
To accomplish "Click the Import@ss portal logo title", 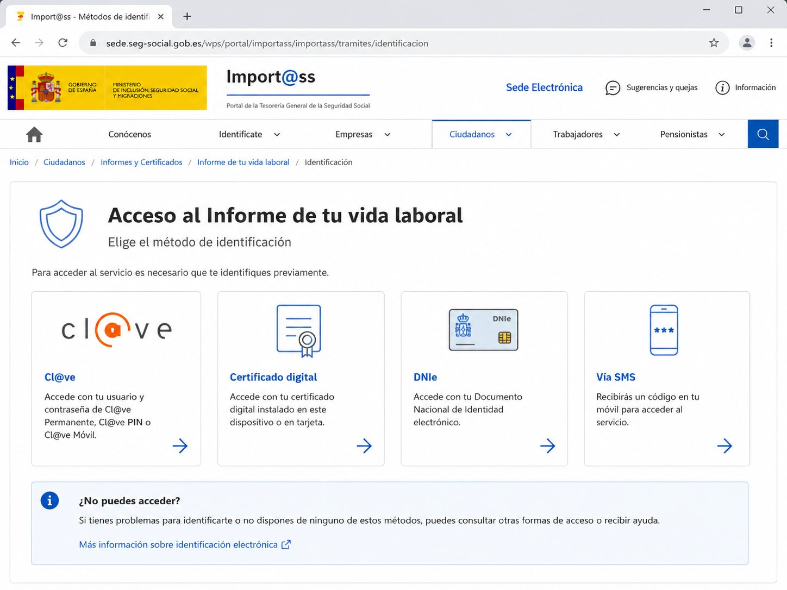I will (x=271, y=77).
